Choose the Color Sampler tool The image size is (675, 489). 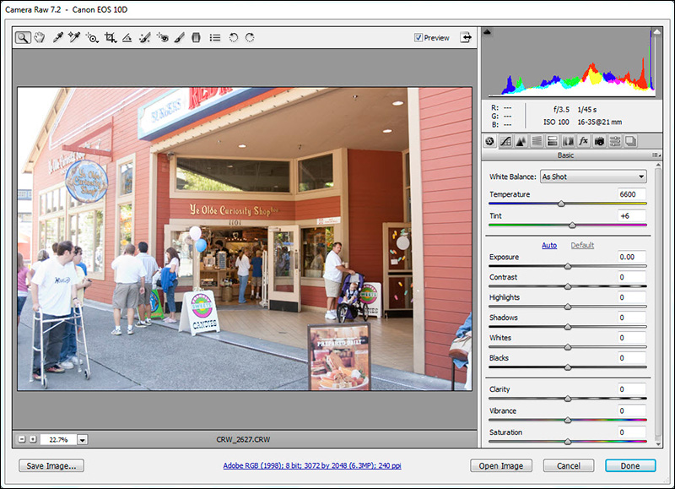point(74,38)
